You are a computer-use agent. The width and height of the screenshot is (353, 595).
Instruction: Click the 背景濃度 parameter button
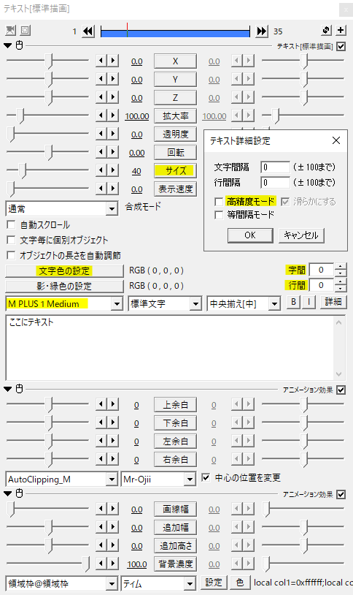click(175, 564)
